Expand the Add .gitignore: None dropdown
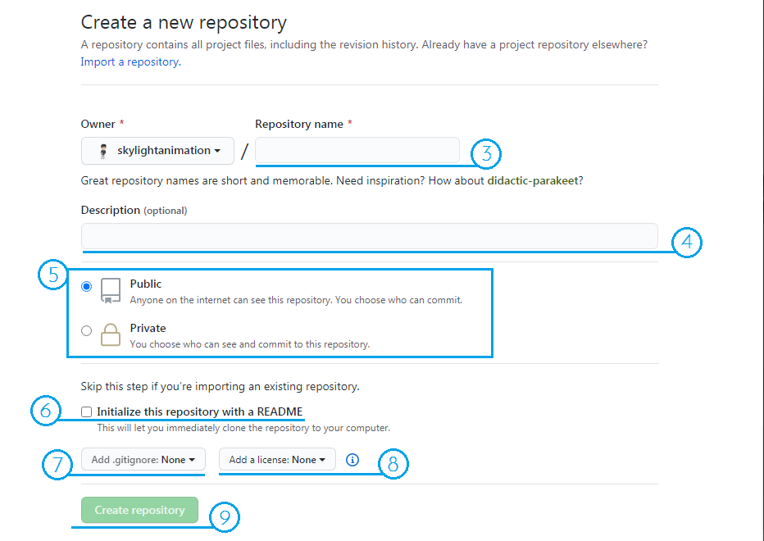Screen dimensions: 764x541 click(x=143, y=460)
